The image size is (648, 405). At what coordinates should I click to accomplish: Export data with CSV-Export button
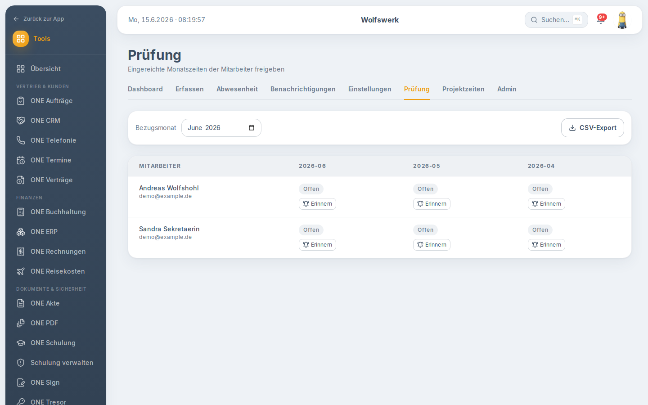tap(593, 128)
